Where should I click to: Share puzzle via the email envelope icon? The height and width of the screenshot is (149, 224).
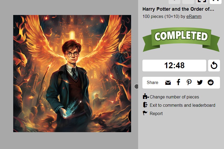(x=168, y=83)
